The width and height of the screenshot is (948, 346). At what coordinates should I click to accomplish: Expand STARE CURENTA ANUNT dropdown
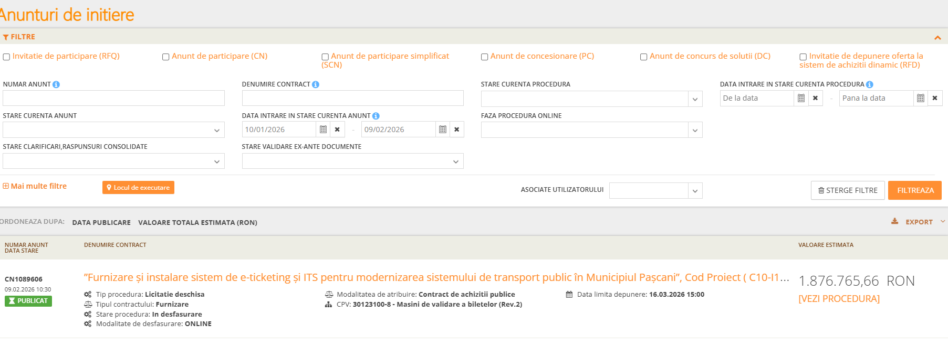[217, 131]
